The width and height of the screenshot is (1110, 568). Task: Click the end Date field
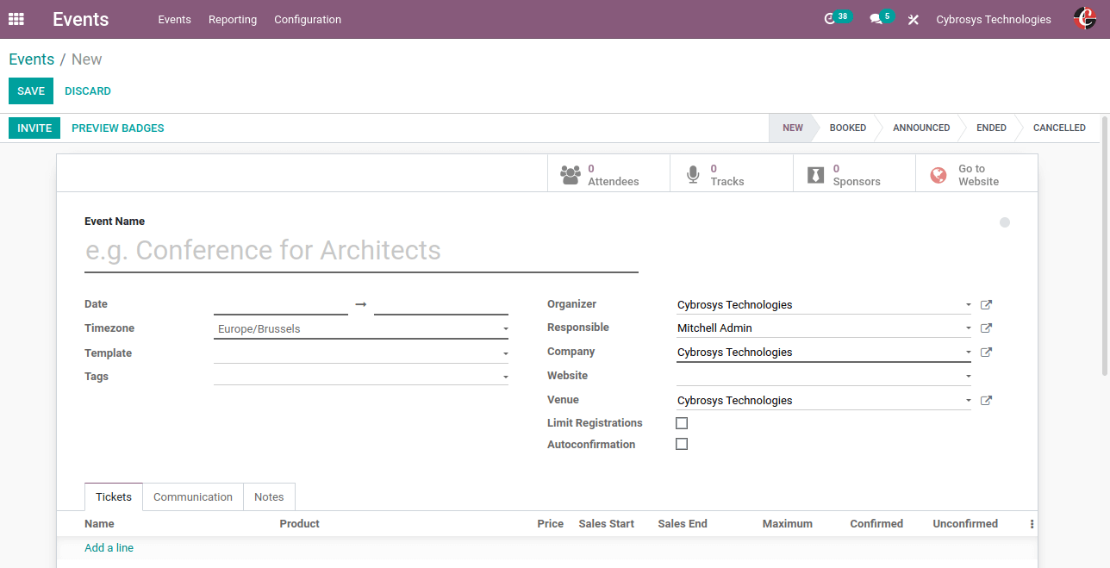441,304
